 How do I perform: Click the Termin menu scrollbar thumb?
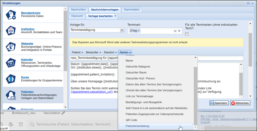coord(195,96)
